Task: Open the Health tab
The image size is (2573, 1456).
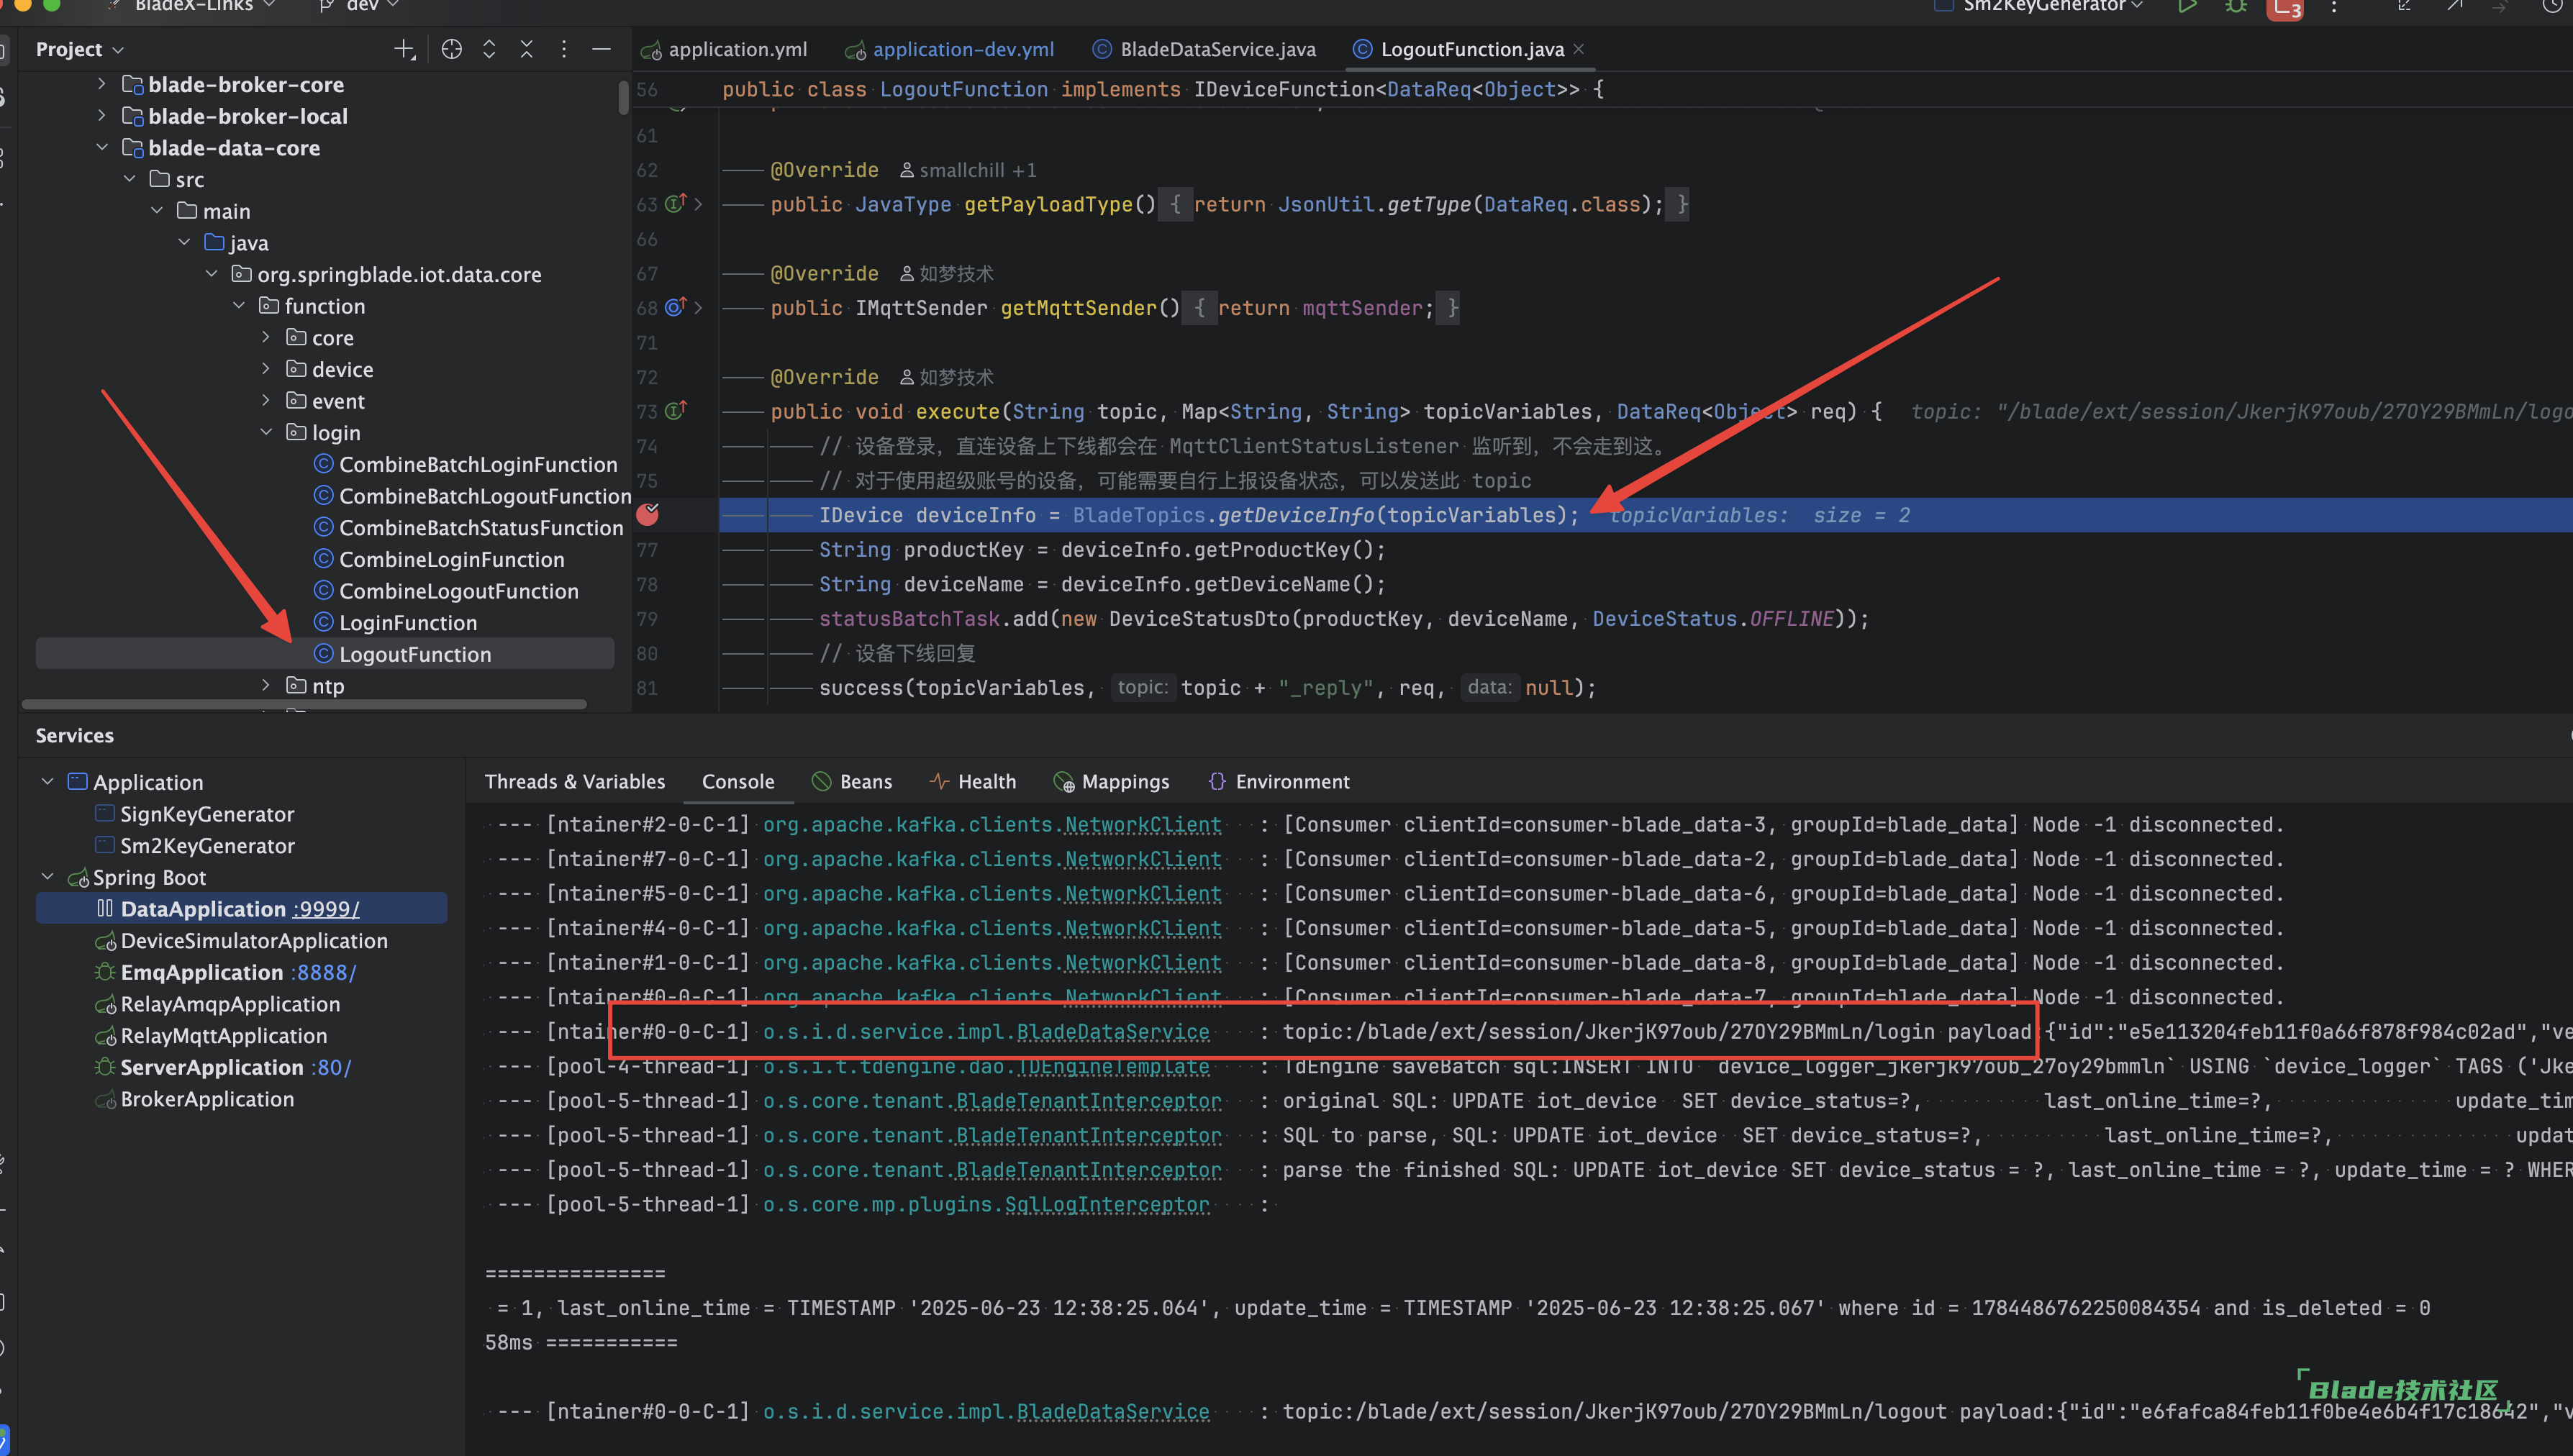Action: [x=973, y=782]
